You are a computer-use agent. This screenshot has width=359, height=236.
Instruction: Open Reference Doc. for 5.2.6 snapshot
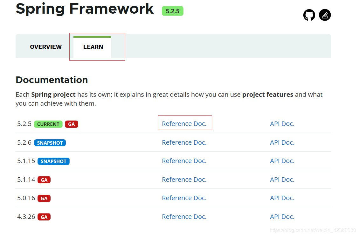(x=184, y=142)
